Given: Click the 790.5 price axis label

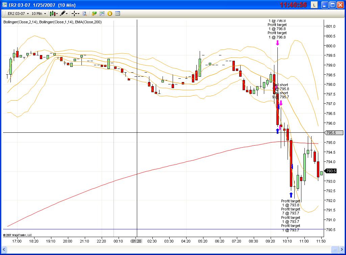Looking at the screenshot, I should [331, 230].
